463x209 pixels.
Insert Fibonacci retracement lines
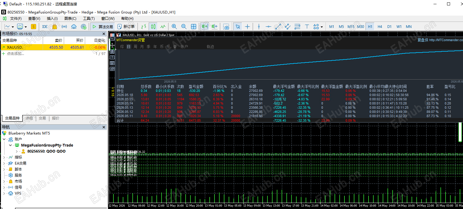(x=297, y=26)
